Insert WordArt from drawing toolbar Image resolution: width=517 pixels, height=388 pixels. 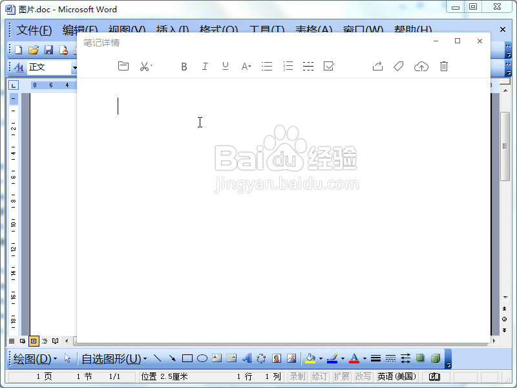click(247, 358)
